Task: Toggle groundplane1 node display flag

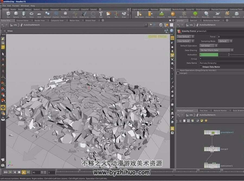Action: [219, 132]
